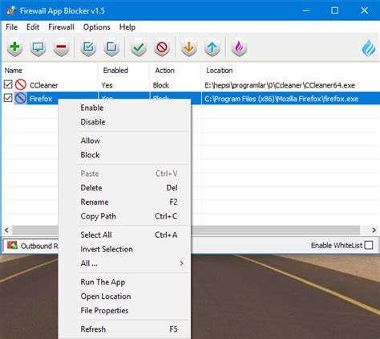380x339 pixels.
Task: Tick the Enable WhiteList checkbox
Action: point(369,245)
